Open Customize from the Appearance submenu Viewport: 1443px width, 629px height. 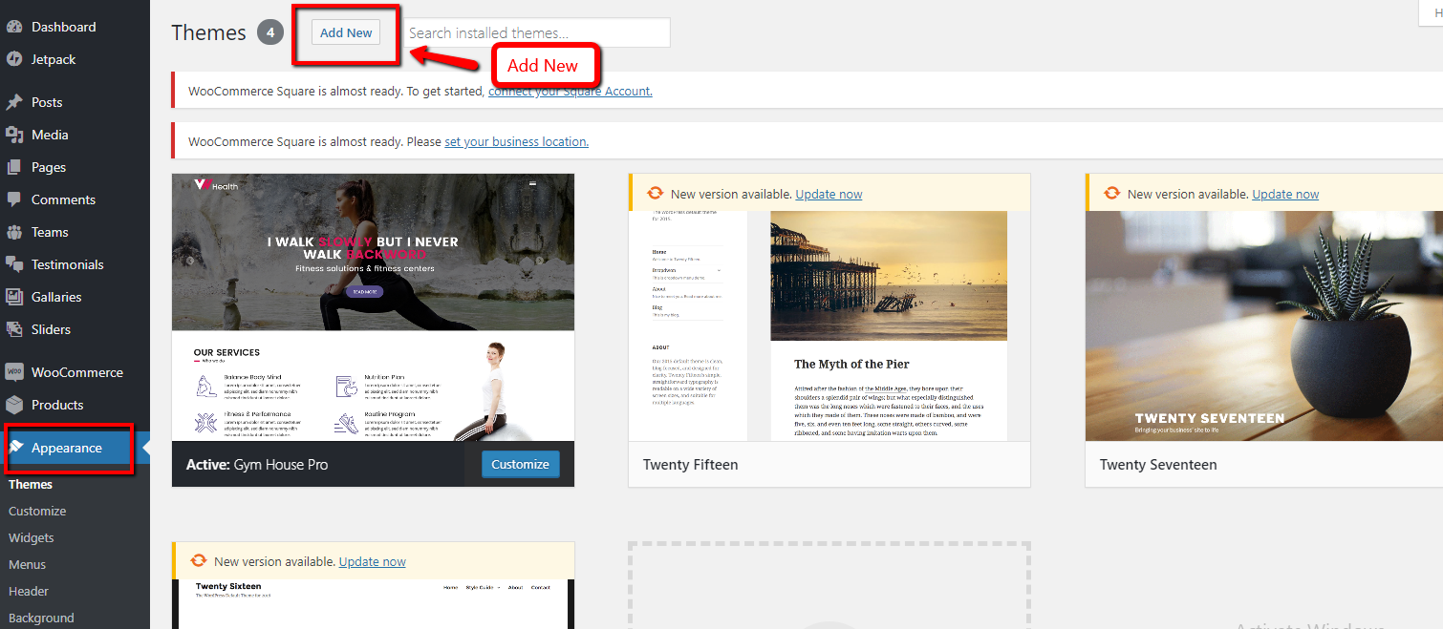pyautogui.click(x=37, y=511)
